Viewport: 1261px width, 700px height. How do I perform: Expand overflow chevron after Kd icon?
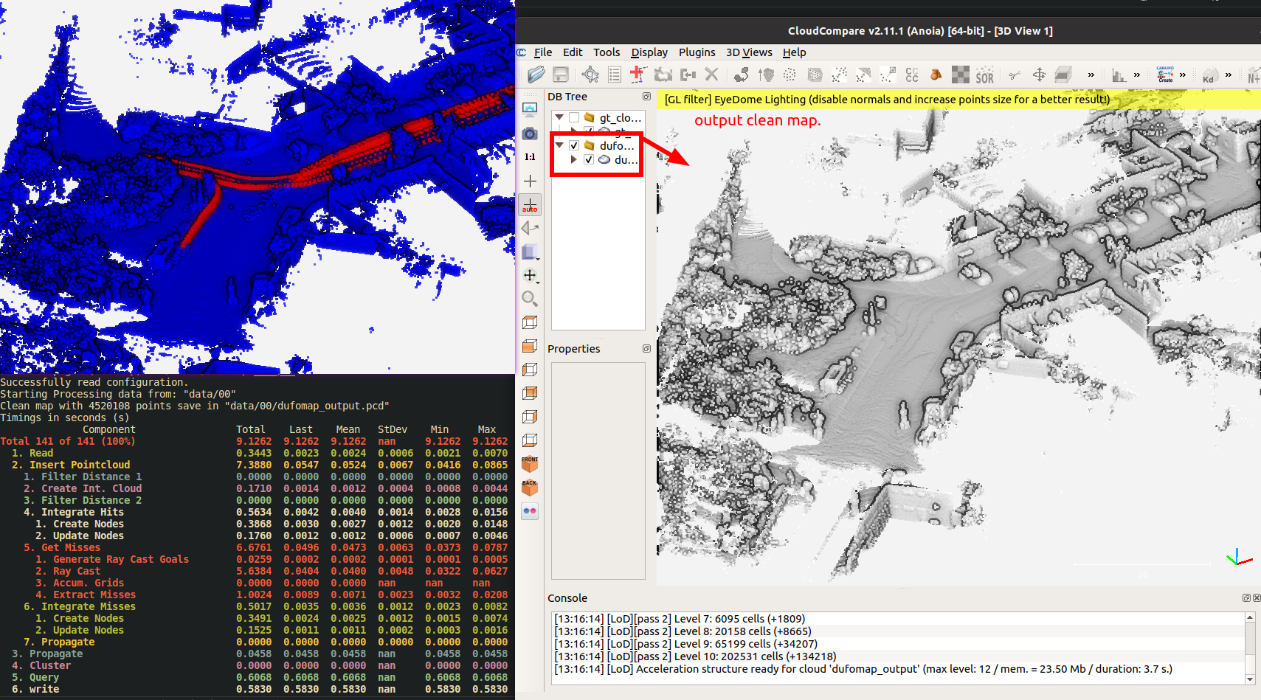pyautogui.click(x=1228, y=74)
